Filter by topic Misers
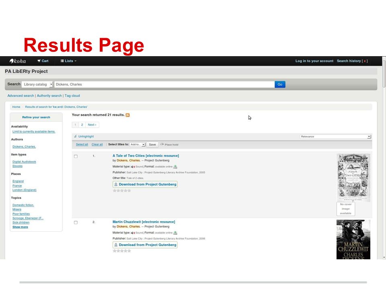 tap(17, 210)
